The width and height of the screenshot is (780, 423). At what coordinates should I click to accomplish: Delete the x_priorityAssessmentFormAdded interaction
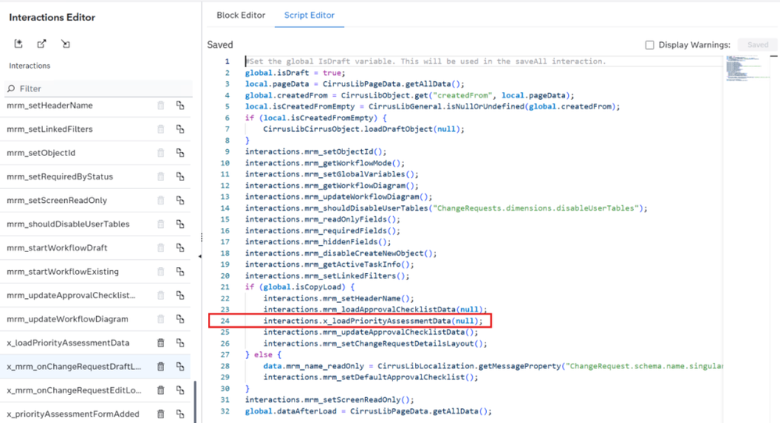pyautogui.click(x=161, y=414)
